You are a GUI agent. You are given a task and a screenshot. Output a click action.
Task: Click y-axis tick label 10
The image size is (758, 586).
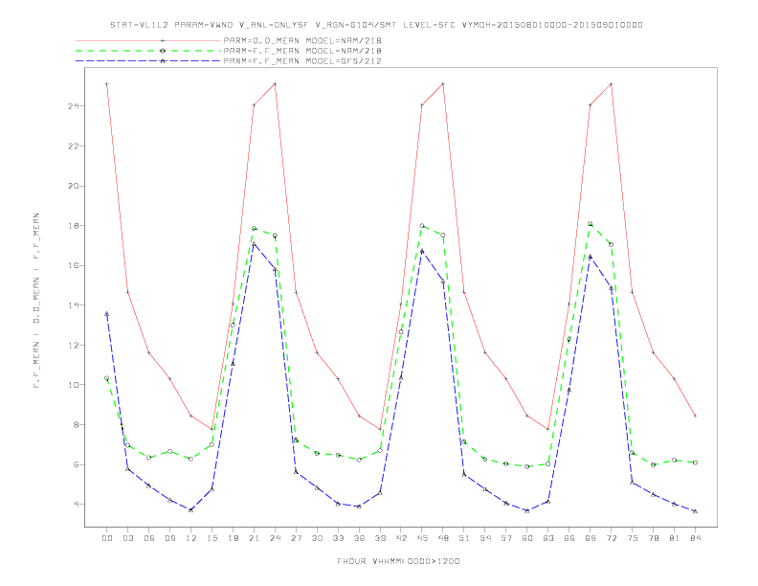coord(74,385)
